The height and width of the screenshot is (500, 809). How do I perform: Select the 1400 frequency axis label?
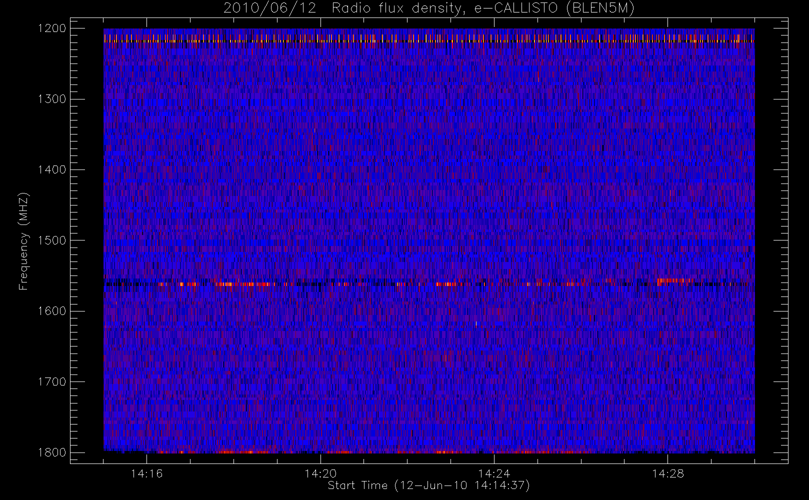pyautogui.click(x=52, y=169)
